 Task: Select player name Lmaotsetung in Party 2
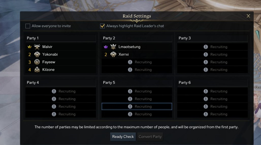point(129,47)
